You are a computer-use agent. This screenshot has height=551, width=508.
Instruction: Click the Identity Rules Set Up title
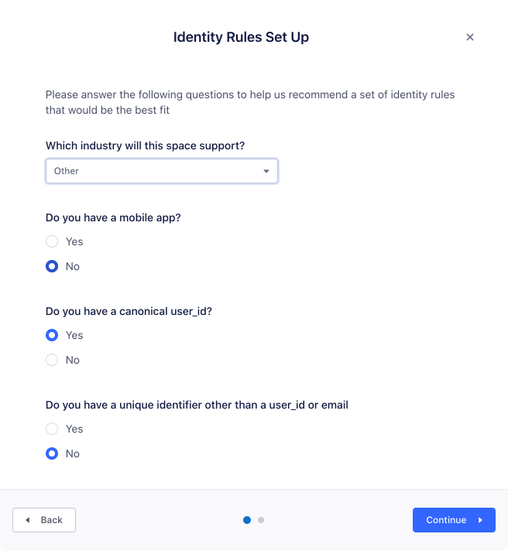(241, 37)
